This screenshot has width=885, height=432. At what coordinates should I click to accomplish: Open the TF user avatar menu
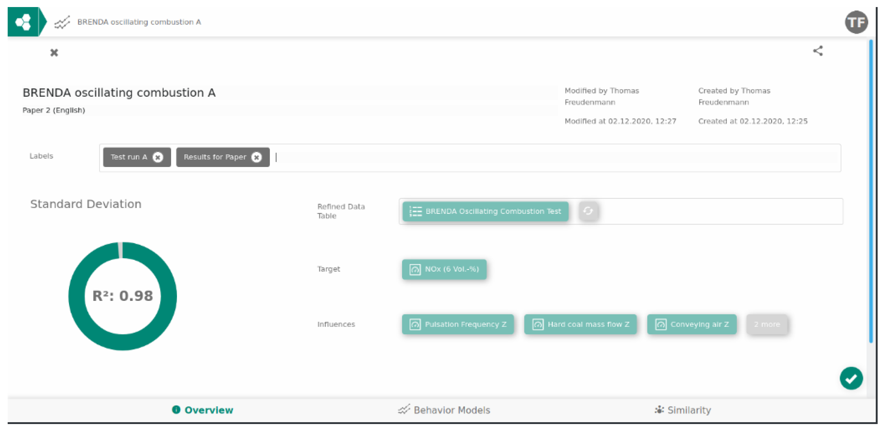[x=856, y=22]
